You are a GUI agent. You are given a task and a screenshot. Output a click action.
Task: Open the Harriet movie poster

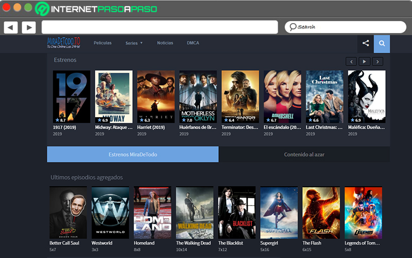156,96
